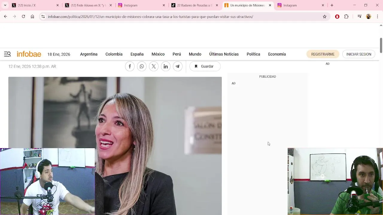Open the red Opera-style extension icon
The width and height of the screenshot is (383, 215).
[337, 17]
